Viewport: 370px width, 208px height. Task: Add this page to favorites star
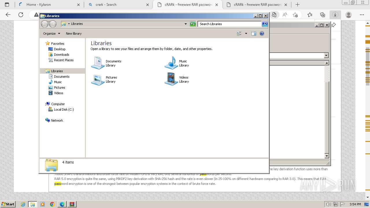[295, 15]
